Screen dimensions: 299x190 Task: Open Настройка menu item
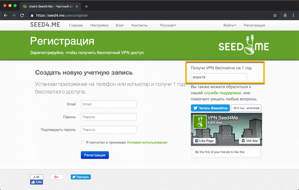click(x=99, y=25)
